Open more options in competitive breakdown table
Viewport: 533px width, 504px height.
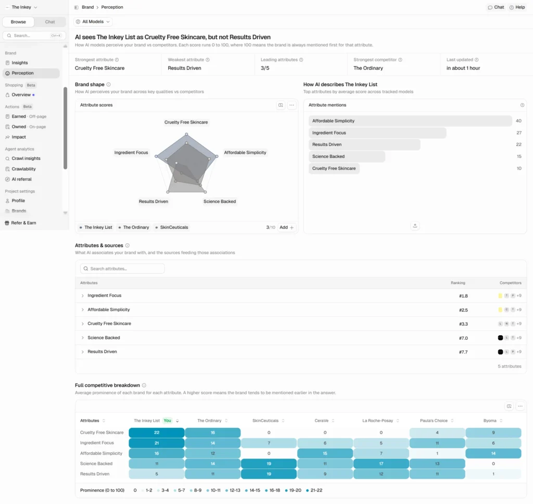pos(520,406)
